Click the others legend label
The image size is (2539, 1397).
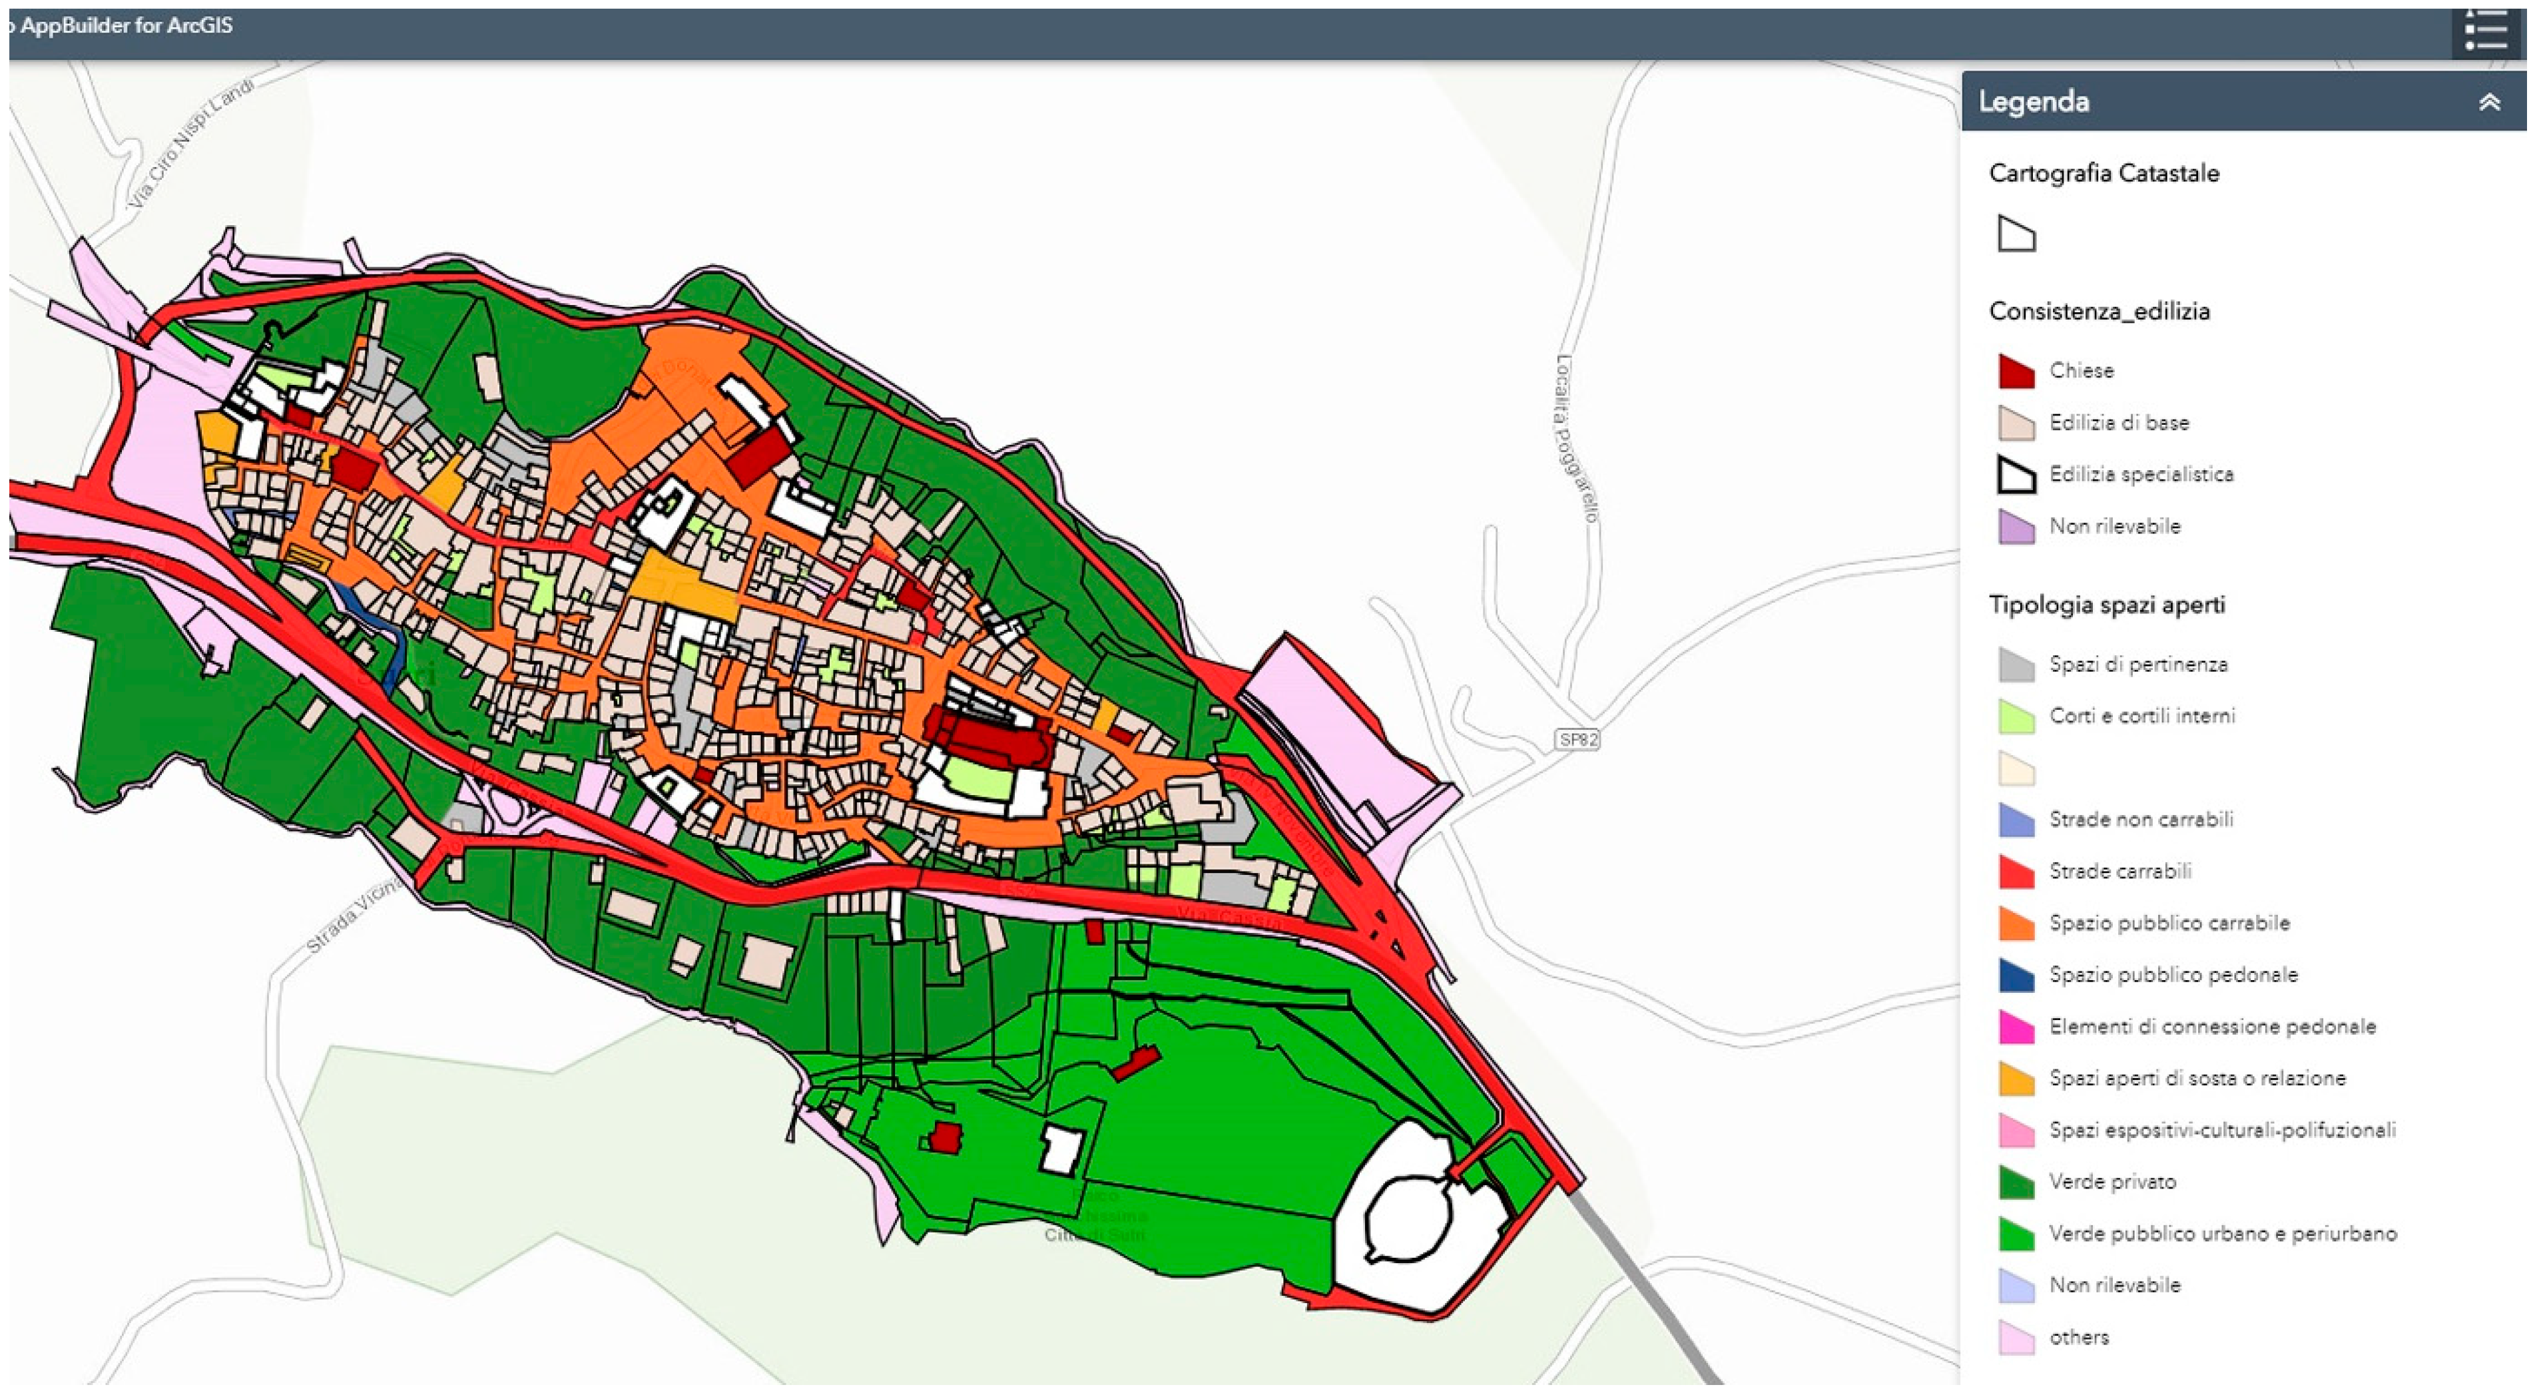pyautogui.click(x=2079, y=1337)
